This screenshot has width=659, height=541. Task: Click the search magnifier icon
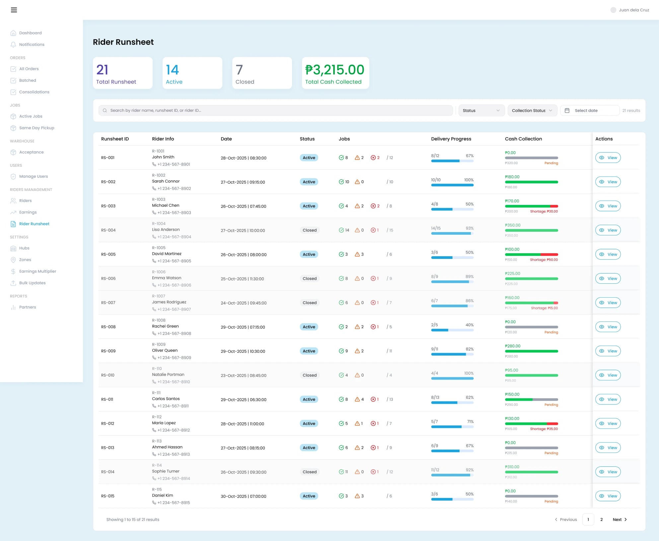pos(105,110)
